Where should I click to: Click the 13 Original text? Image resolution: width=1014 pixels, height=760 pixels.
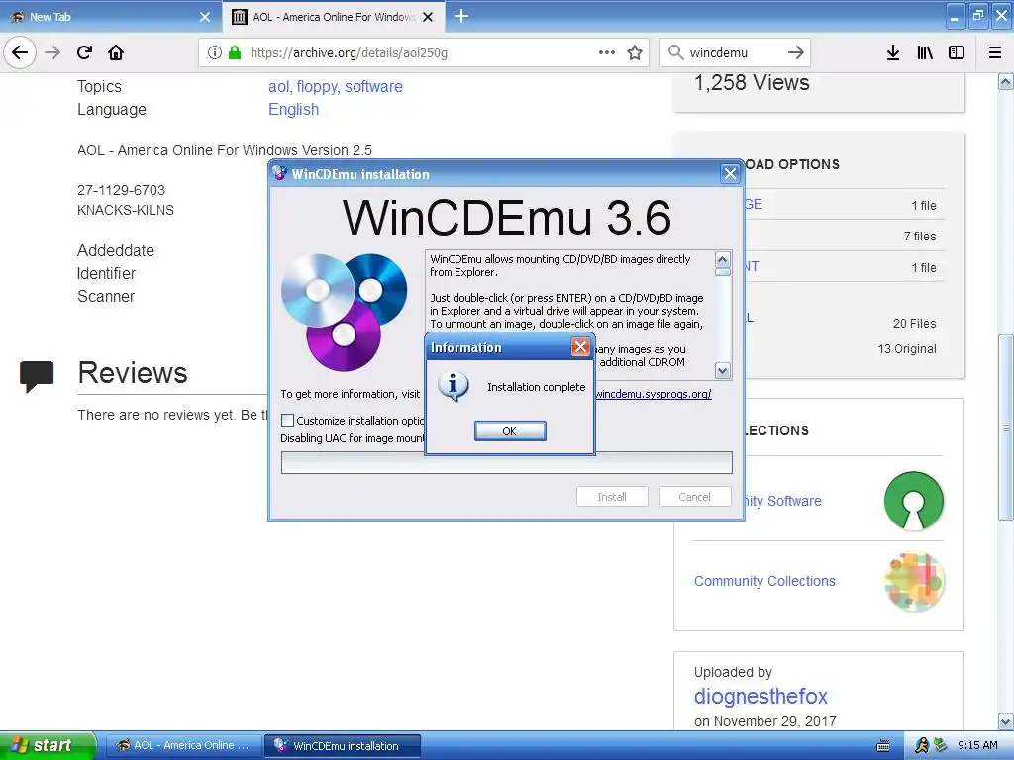(x=907, y=349)
